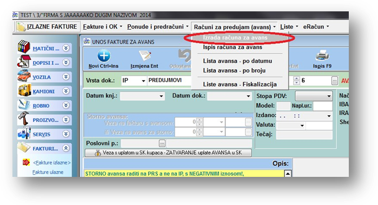Click the UNOS FAKTURE ZA AVANS window icon

pos(87,42)
